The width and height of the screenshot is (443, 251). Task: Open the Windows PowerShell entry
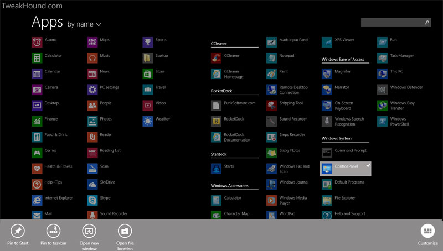click(x=393, y=121)
